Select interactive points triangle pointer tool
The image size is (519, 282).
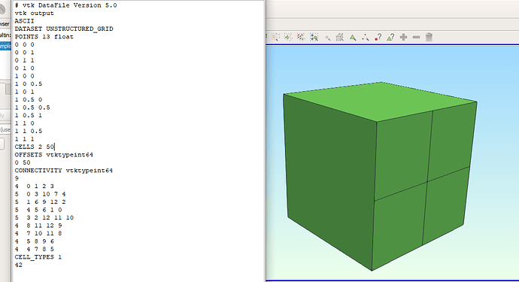click(x=366, y=38)
